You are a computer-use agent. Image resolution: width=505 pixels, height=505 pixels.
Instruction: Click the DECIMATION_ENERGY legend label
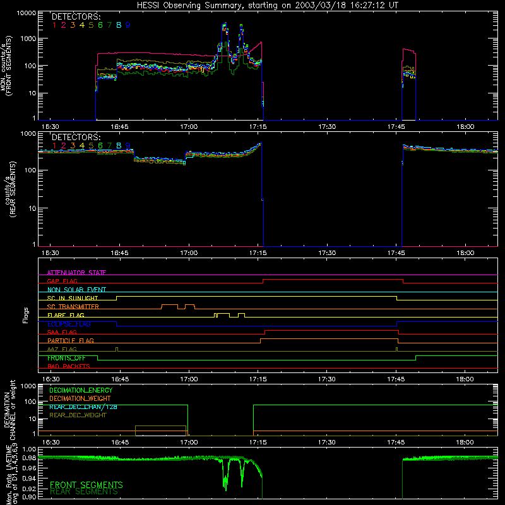tap(81, 390)
